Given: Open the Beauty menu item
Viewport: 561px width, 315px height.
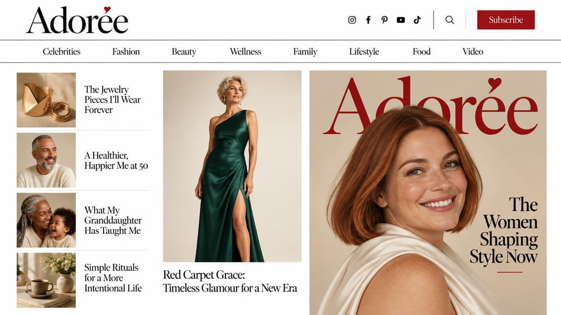Looking at the screenshot, I should pyautogui.click(x=184, y=52).
